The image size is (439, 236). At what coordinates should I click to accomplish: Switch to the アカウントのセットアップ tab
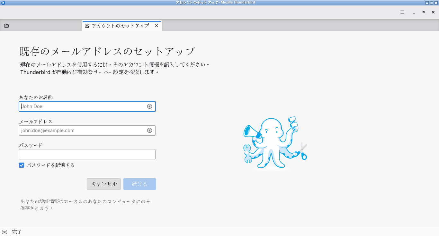coord(122,26)
